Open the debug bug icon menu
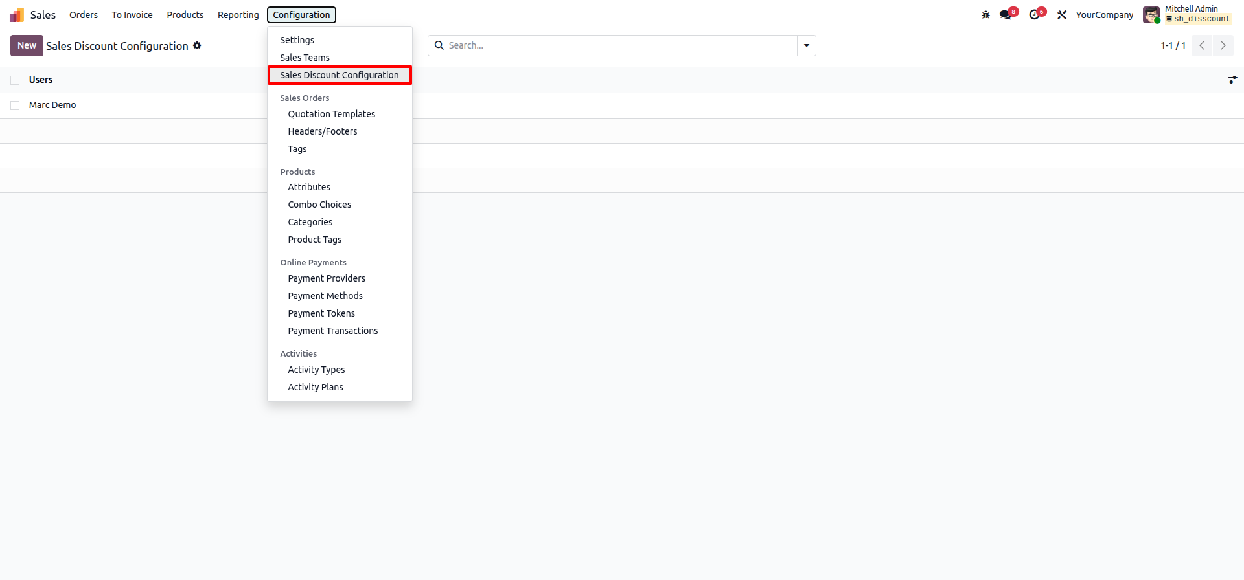 pyautogui.click(x=985, y=15)
